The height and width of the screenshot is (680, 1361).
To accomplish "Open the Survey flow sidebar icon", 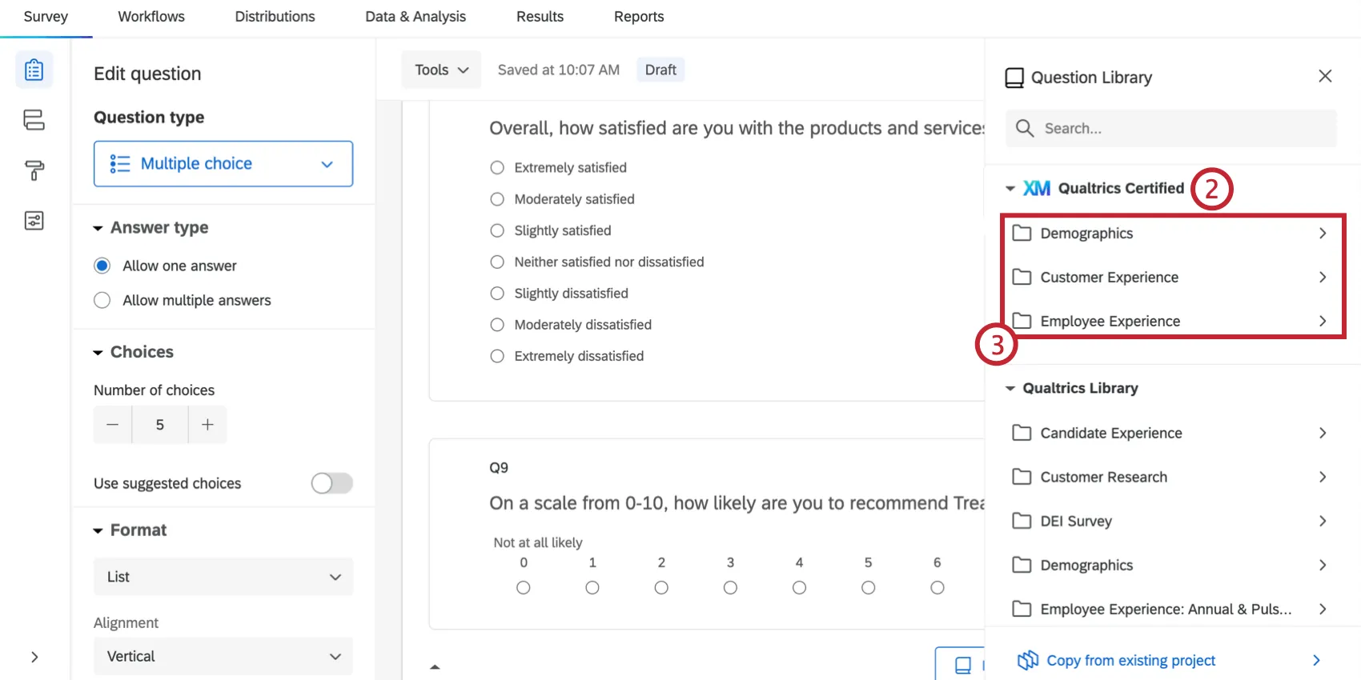I will pos(34,120).
